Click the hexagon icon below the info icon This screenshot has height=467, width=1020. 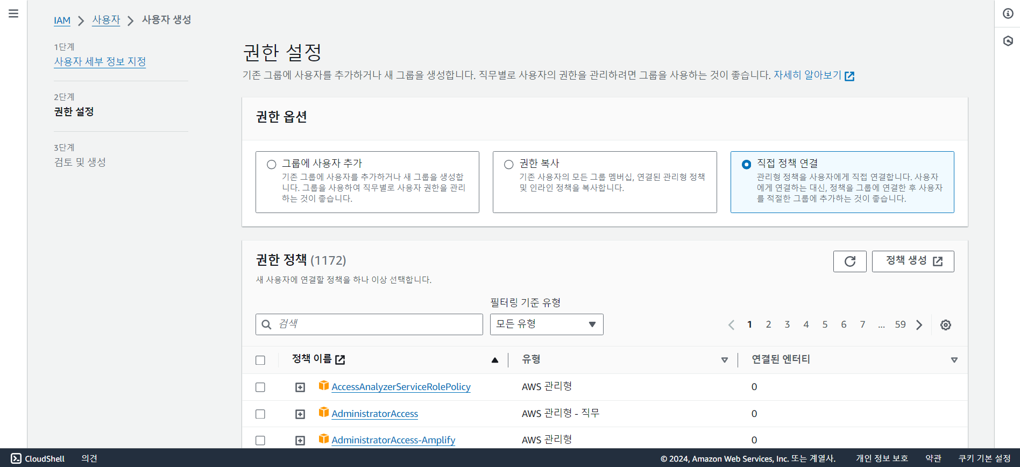[x=1008, y=41]
